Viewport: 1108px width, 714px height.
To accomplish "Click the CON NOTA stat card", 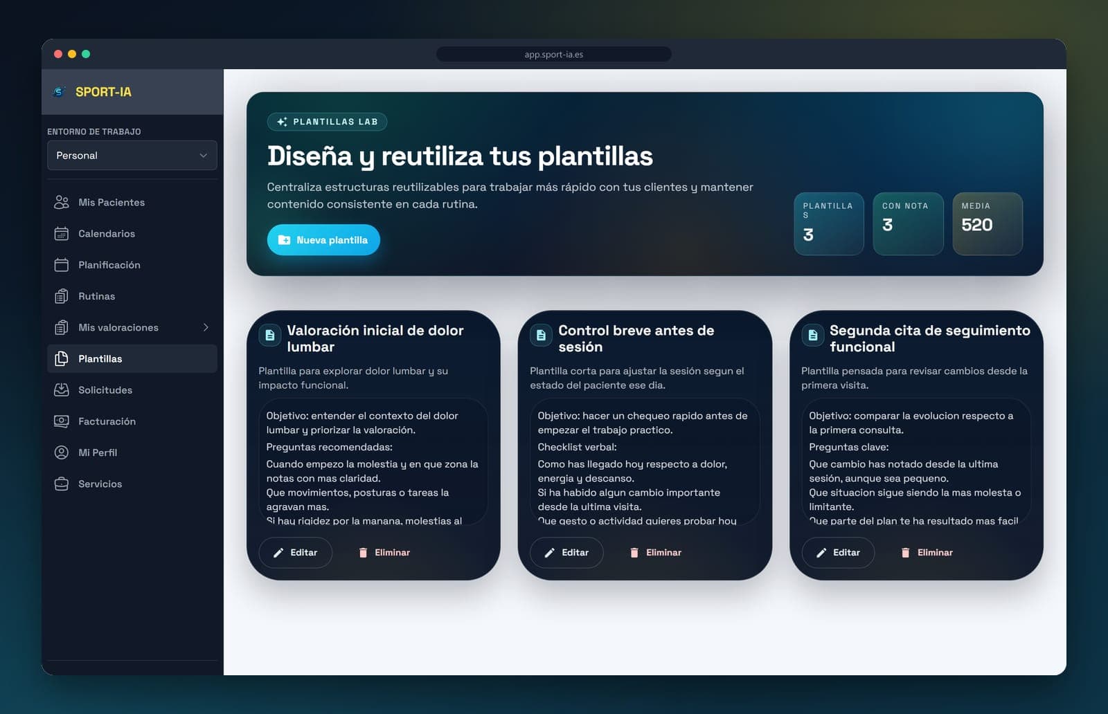I will click(908, 223).
